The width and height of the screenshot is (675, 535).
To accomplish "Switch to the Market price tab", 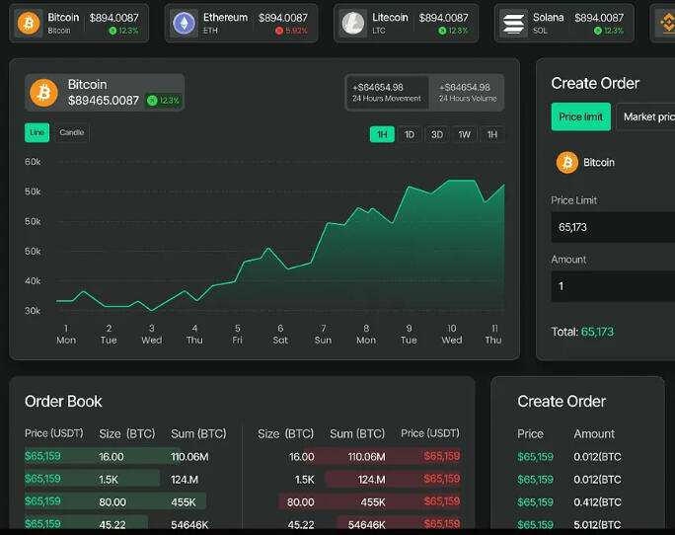I will pos(647,116).
